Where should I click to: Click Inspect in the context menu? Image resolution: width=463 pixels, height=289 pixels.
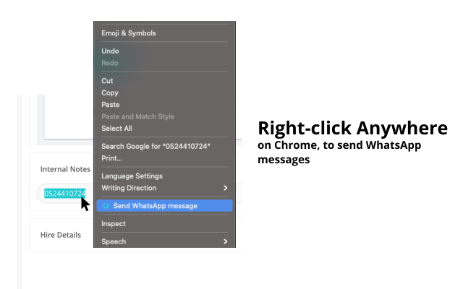pos(113,224)
